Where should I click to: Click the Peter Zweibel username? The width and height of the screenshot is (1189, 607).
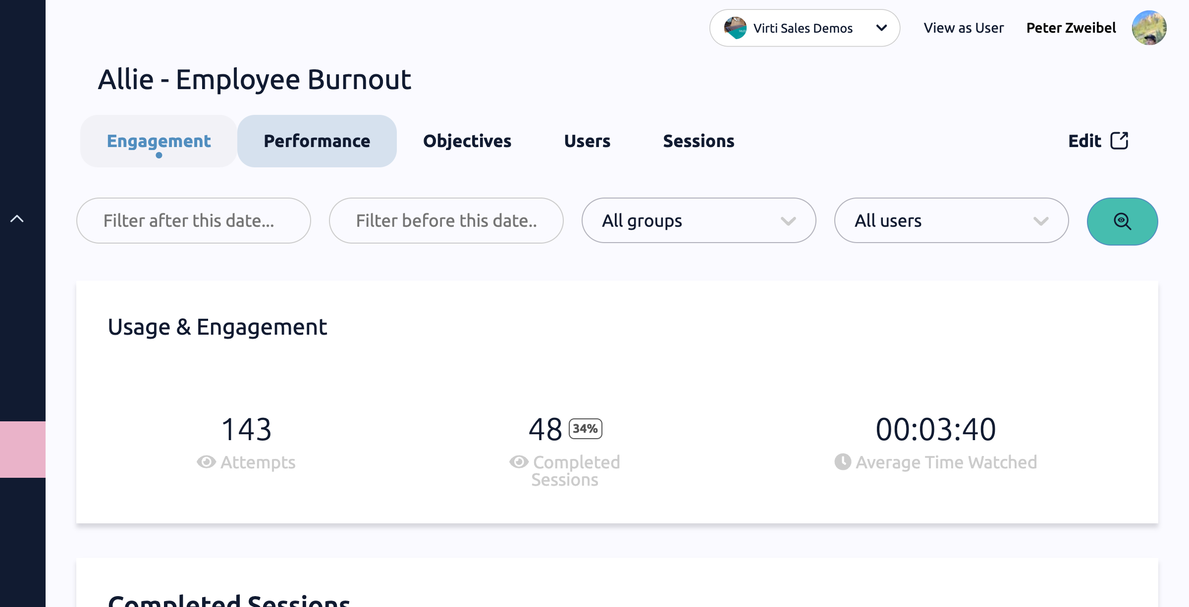pos(1071,28)
